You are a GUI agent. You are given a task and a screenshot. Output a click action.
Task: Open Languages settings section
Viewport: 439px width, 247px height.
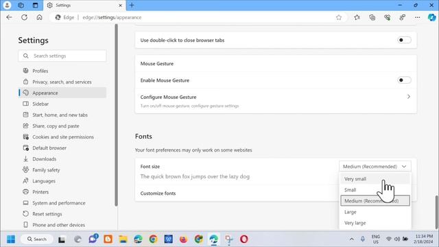click(62, 181)
